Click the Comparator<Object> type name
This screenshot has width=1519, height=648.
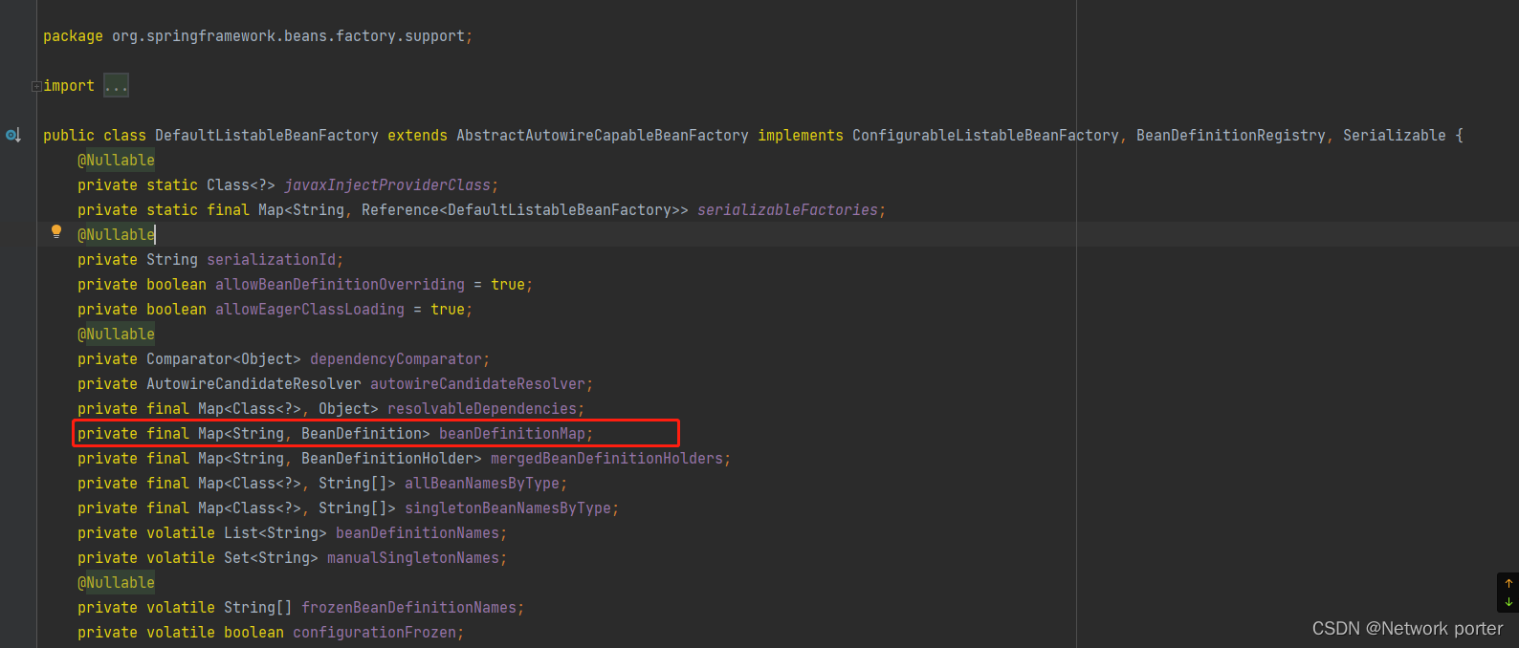[224, 359]
